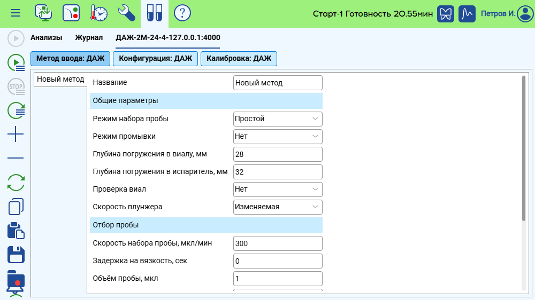Open the help question mark icon

[182, 13]
